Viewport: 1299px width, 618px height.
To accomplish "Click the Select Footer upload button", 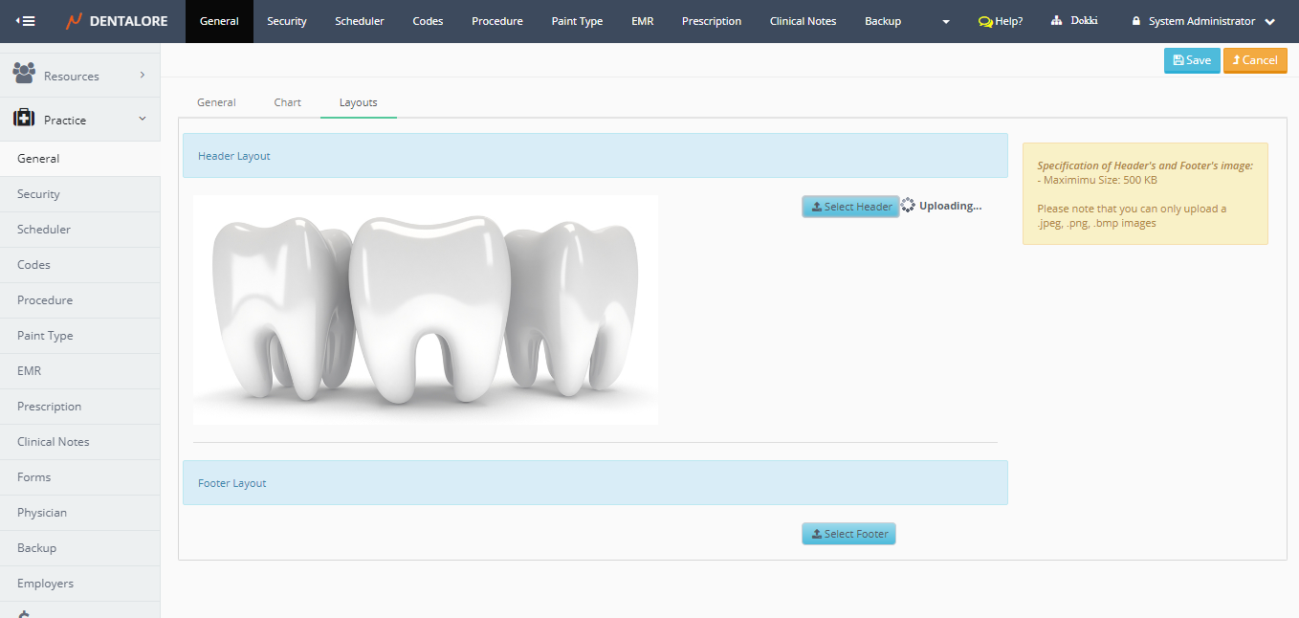I will point(848,534).
